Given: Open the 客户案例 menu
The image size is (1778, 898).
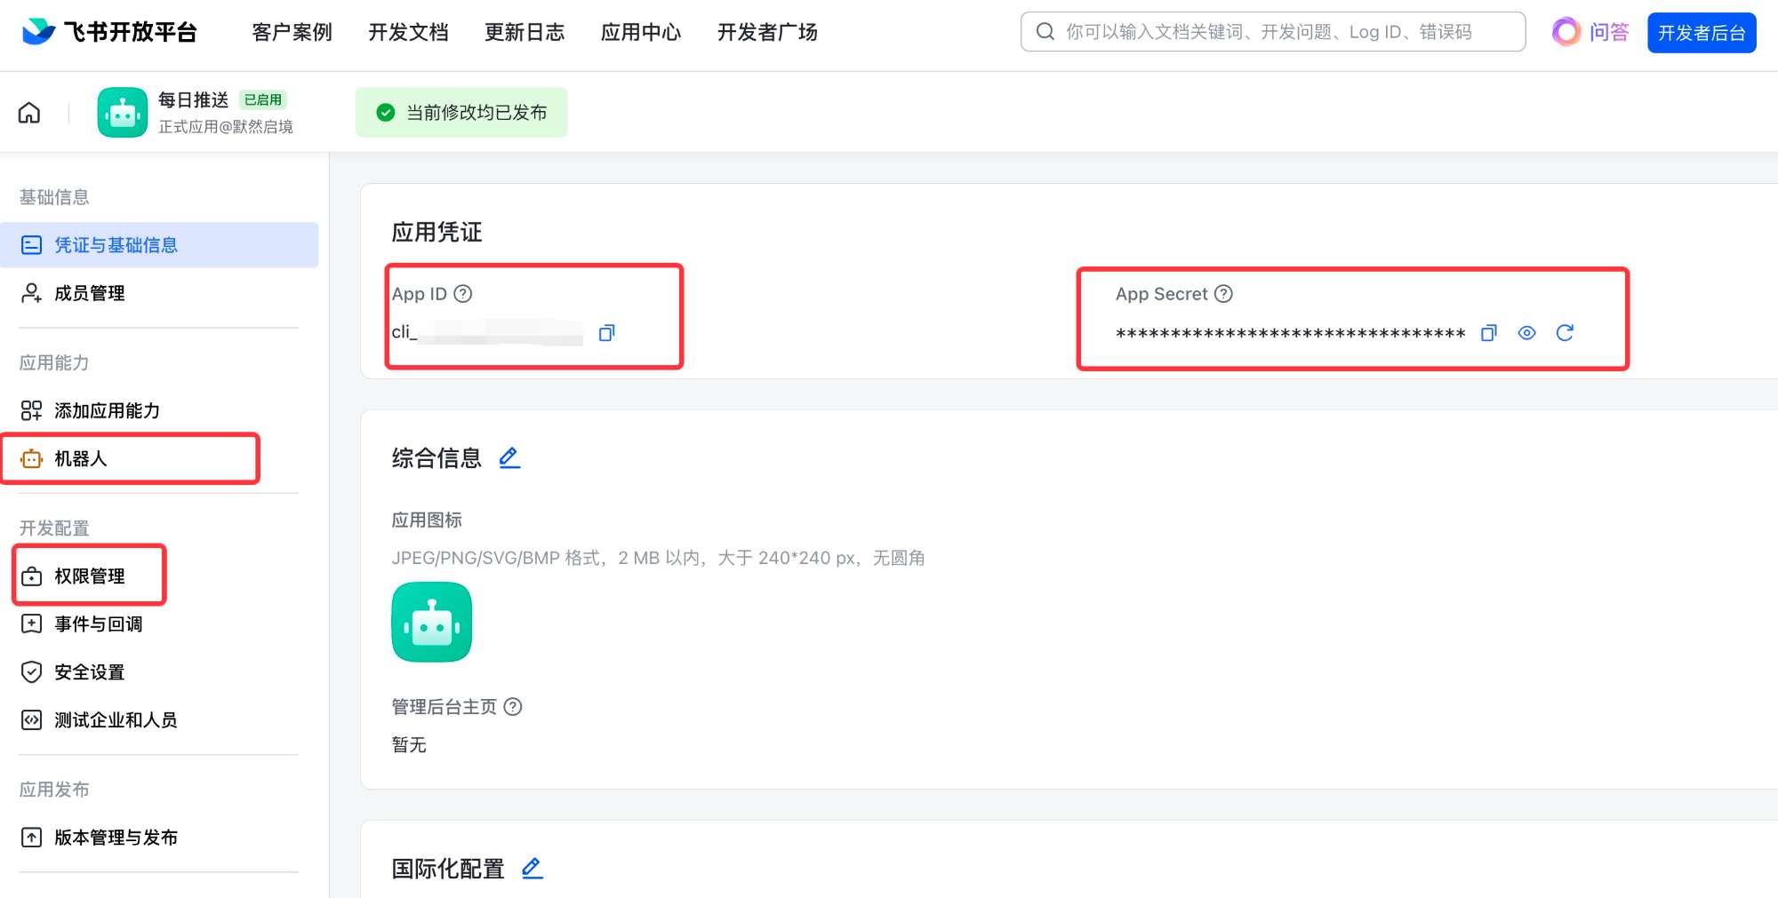Looking at the screenshot, I should point(292,32).
